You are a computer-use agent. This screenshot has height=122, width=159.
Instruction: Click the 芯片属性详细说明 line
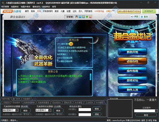coord(65,61)
